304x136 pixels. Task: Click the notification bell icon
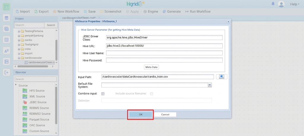coord(273,4)
